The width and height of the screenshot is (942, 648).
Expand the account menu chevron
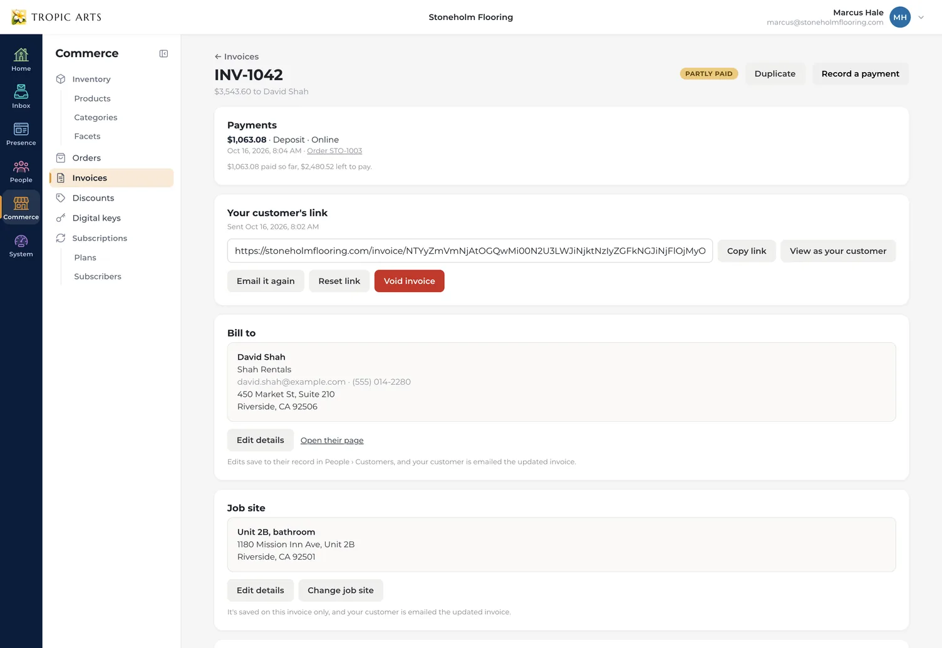[x=921, y=18]
